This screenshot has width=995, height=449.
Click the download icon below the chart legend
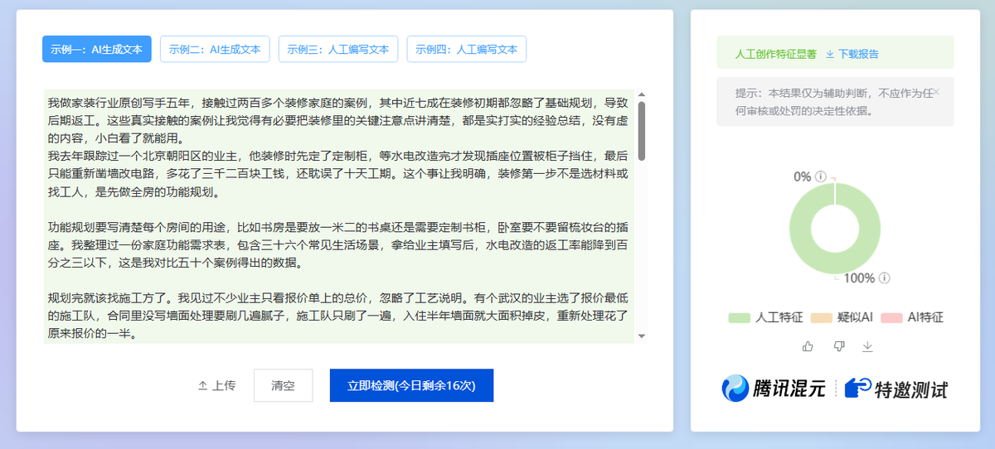coord(867,346)
